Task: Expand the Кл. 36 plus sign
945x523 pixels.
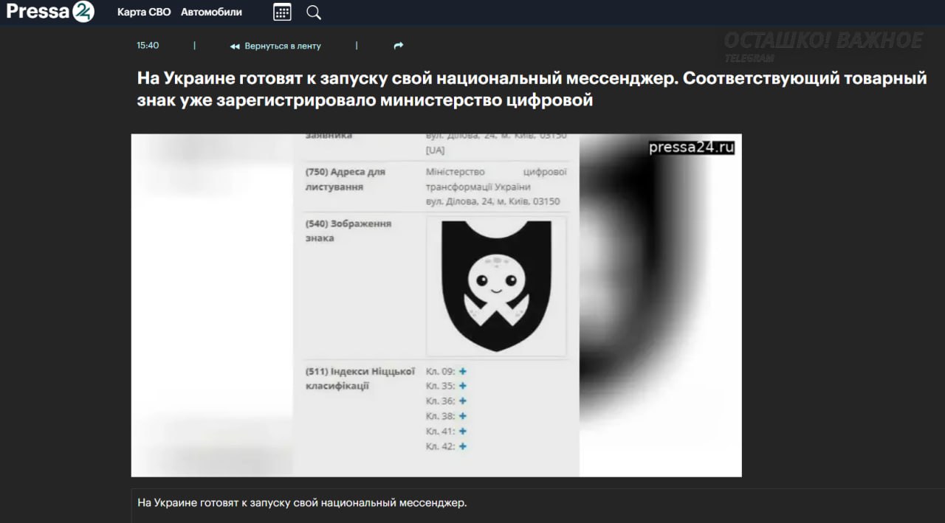Action: (463, 401)
